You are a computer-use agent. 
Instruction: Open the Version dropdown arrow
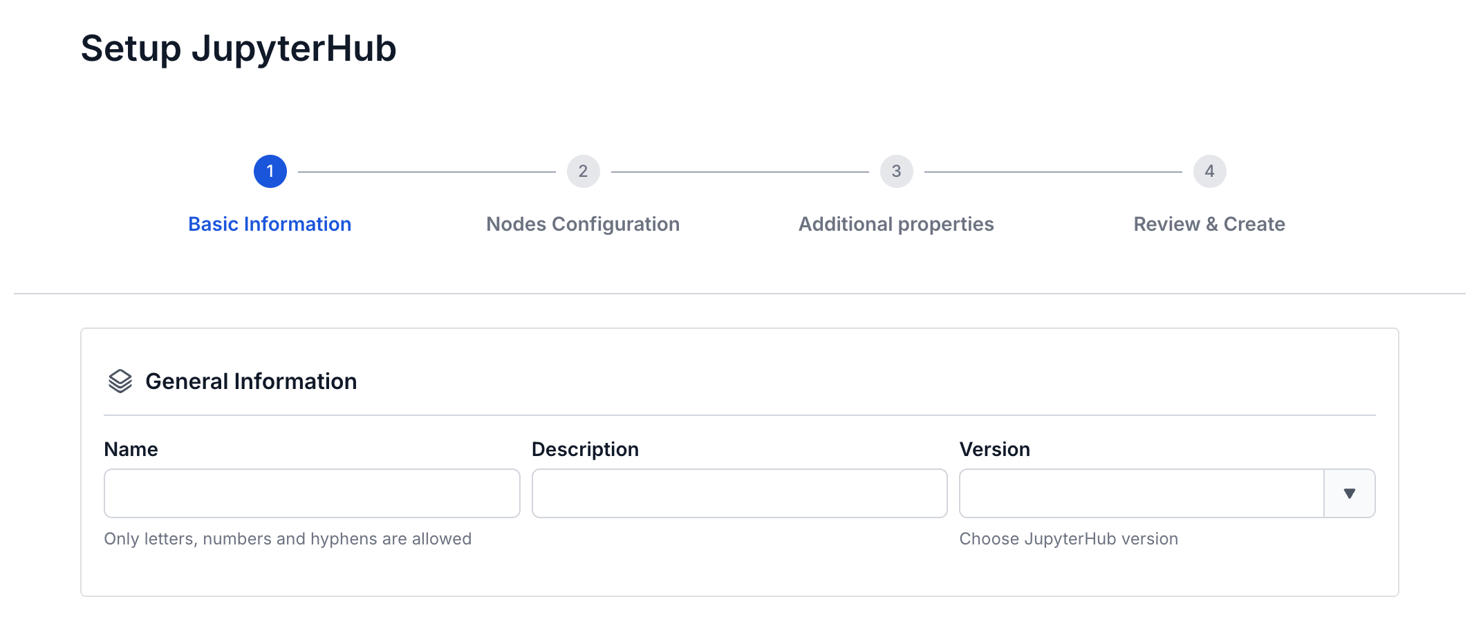pos(1349,493)
